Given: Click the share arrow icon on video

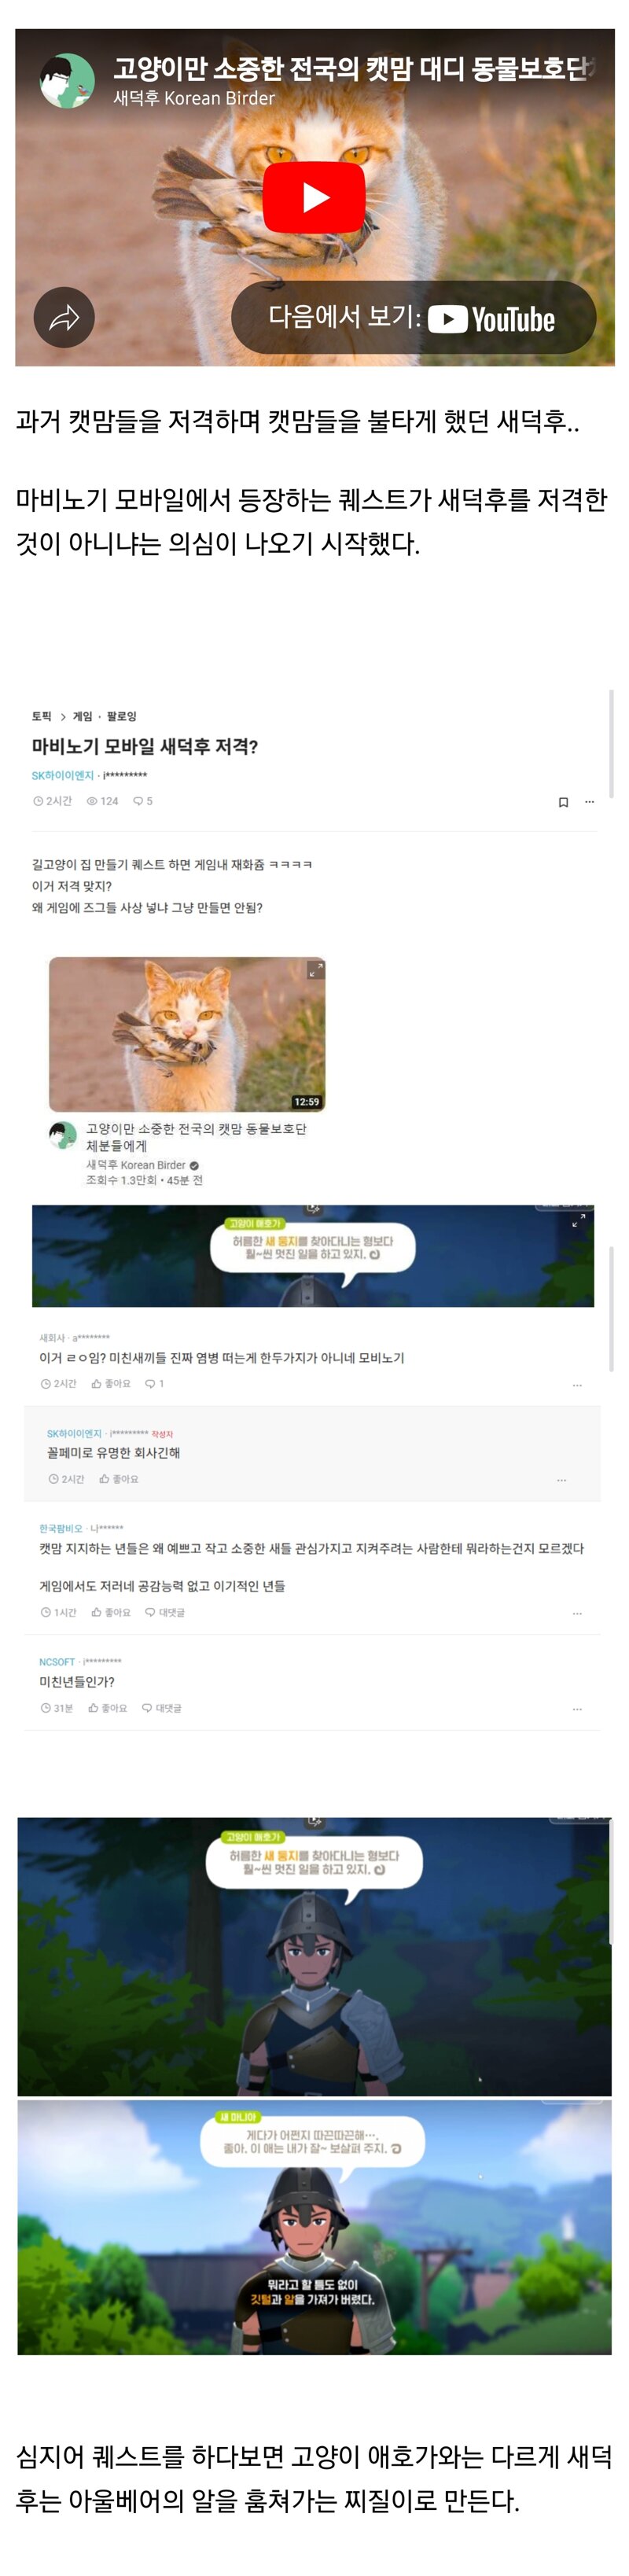Looking at the screenshot, I should tap(64, 318).
